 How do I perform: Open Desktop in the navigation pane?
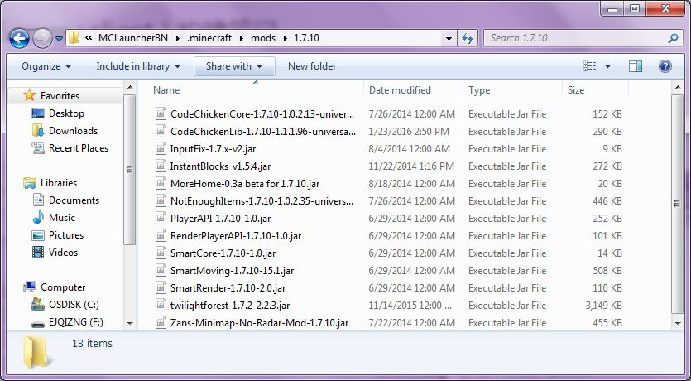[x=66, y=113]
